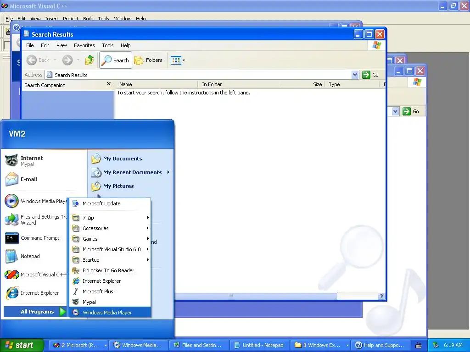Click the Forward arrow in Search Results

click(x=67, y=60)
